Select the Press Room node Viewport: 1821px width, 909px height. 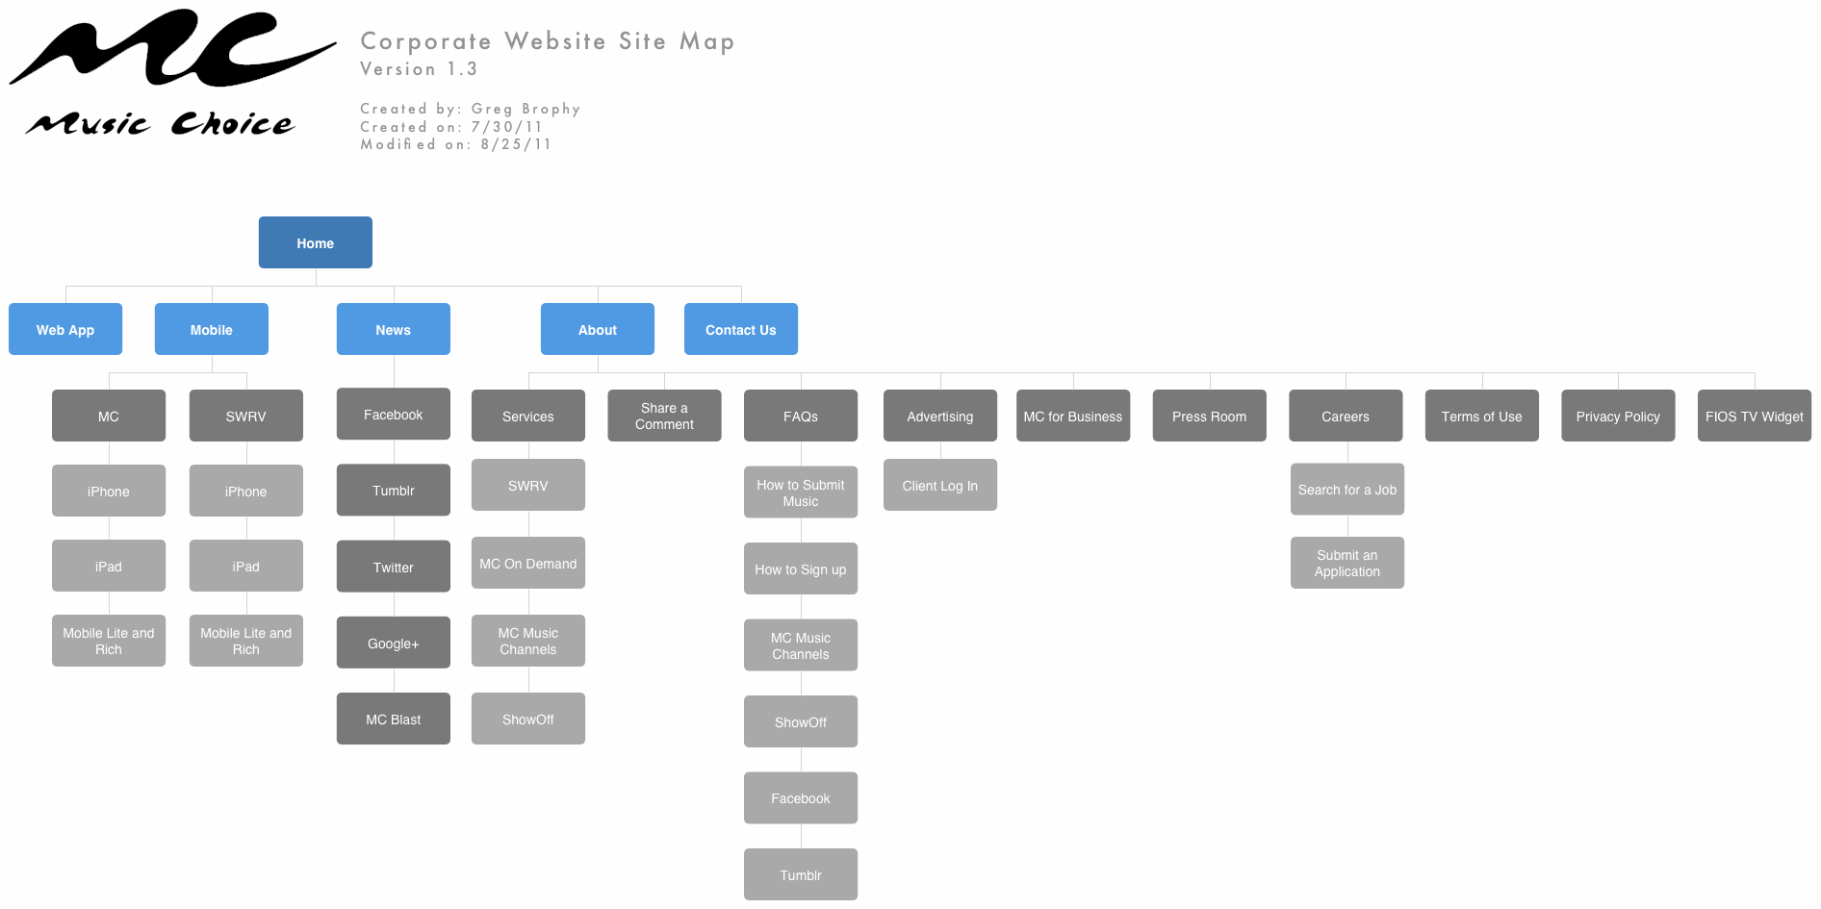click(x=1210, y=416)
